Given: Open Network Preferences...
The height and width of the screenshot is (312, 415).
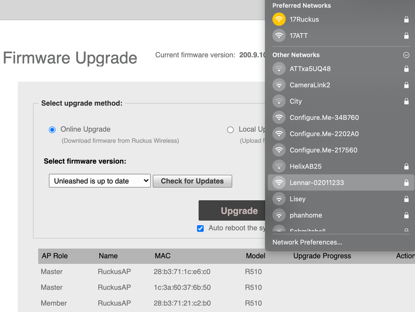Looking at the screenshot, I should (x=307, y=242).
